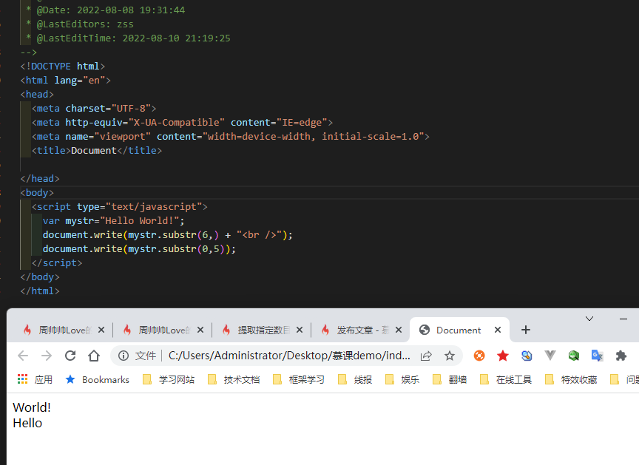Click the substr(6,) code line

coord(167,235)
